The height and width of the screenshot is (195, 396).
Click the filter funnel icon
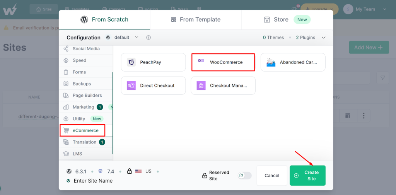(x=382, y=78)
